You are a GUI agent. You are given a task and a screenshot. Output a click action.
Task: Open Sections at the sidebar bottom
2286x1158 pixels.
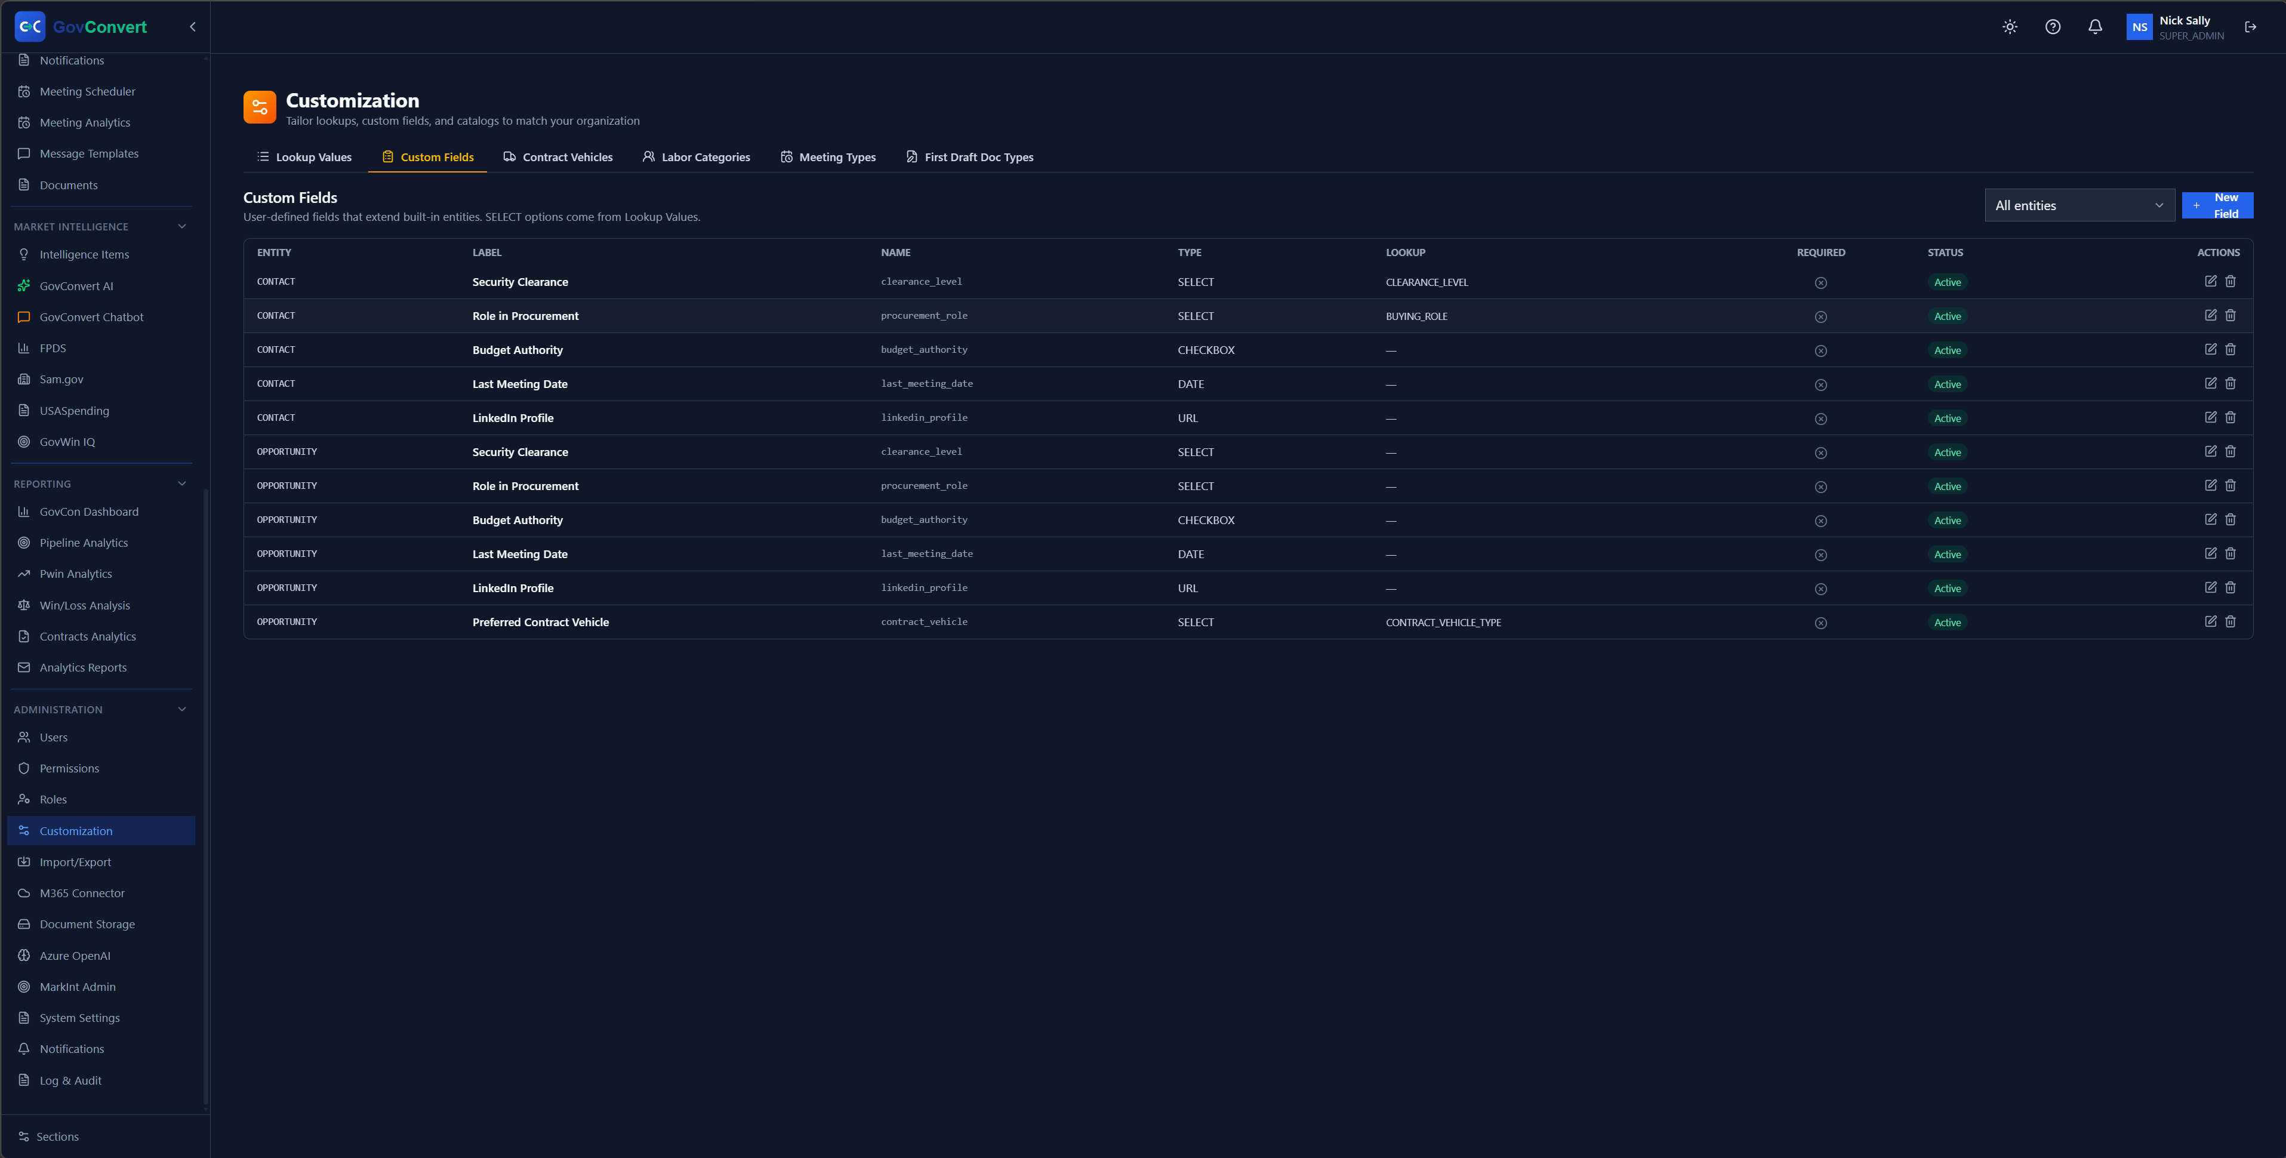(49, 1137)
